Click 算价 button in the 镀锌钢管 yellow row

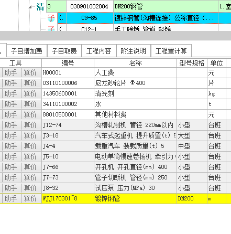[30, 199]
